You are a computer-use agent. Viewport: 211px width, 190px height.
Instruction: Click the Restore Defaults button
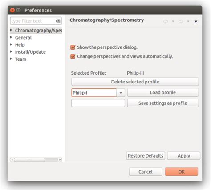pyautogui.click(x=146, y=156)
